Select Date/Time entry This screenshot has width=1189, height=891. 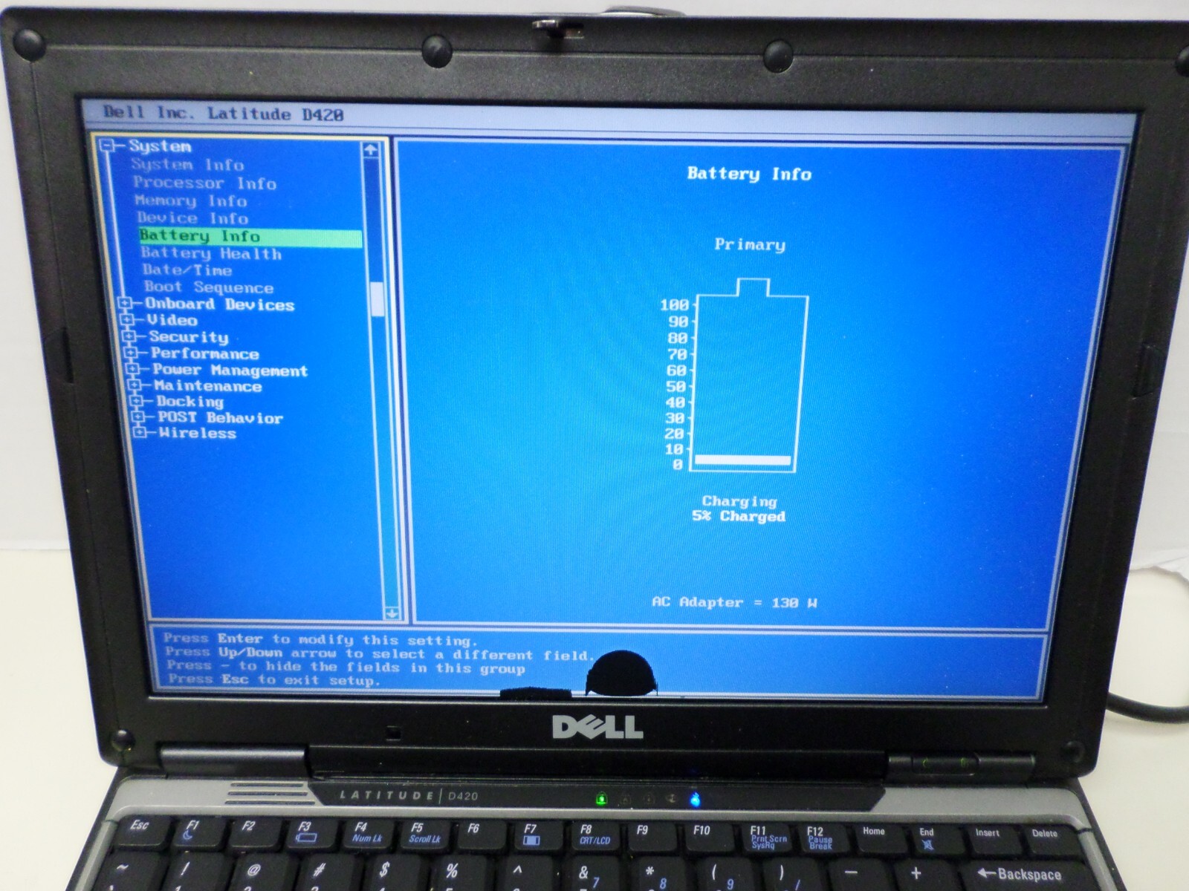click(187, 270)
